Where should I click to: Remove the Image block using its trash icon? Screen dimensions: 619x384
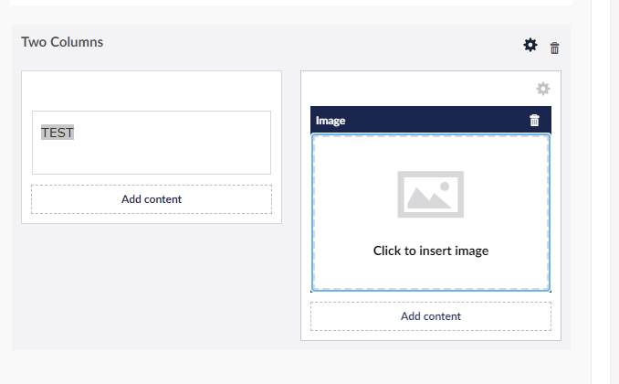(535, 120)
